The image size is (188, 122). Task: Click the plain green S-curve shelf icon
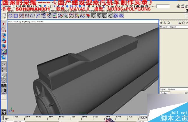(66, 16)
